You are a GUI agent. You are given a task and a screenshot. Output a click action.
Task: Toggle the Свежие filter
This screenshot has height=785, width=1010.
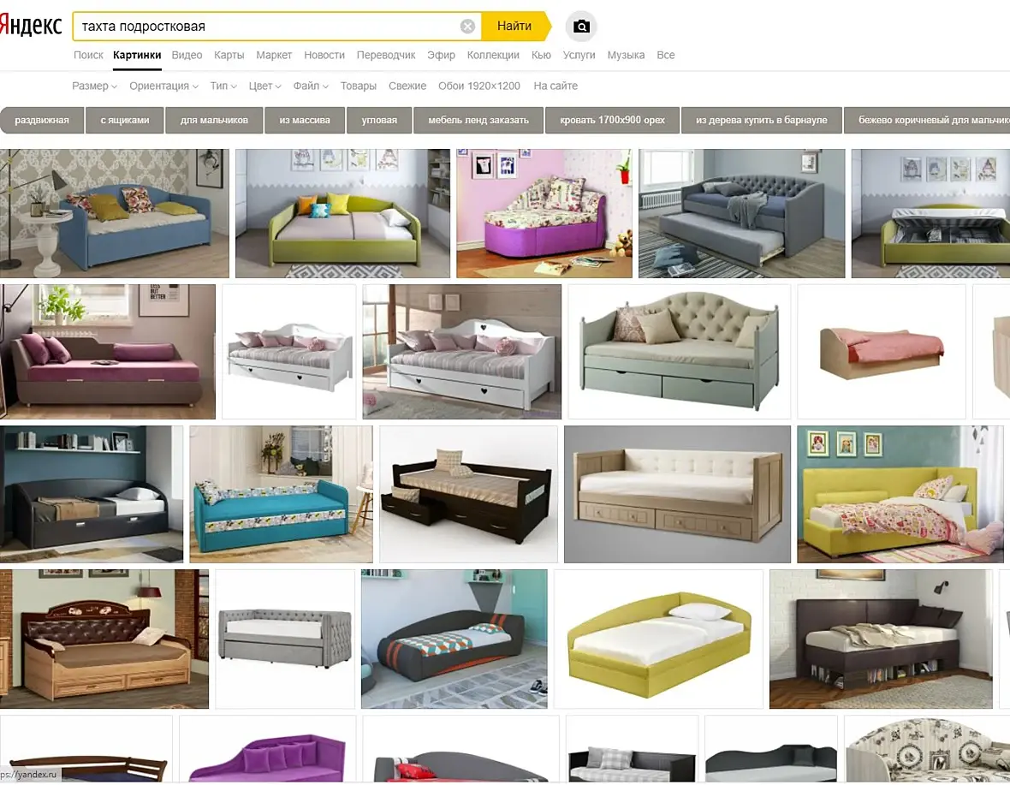pos(407,86)
